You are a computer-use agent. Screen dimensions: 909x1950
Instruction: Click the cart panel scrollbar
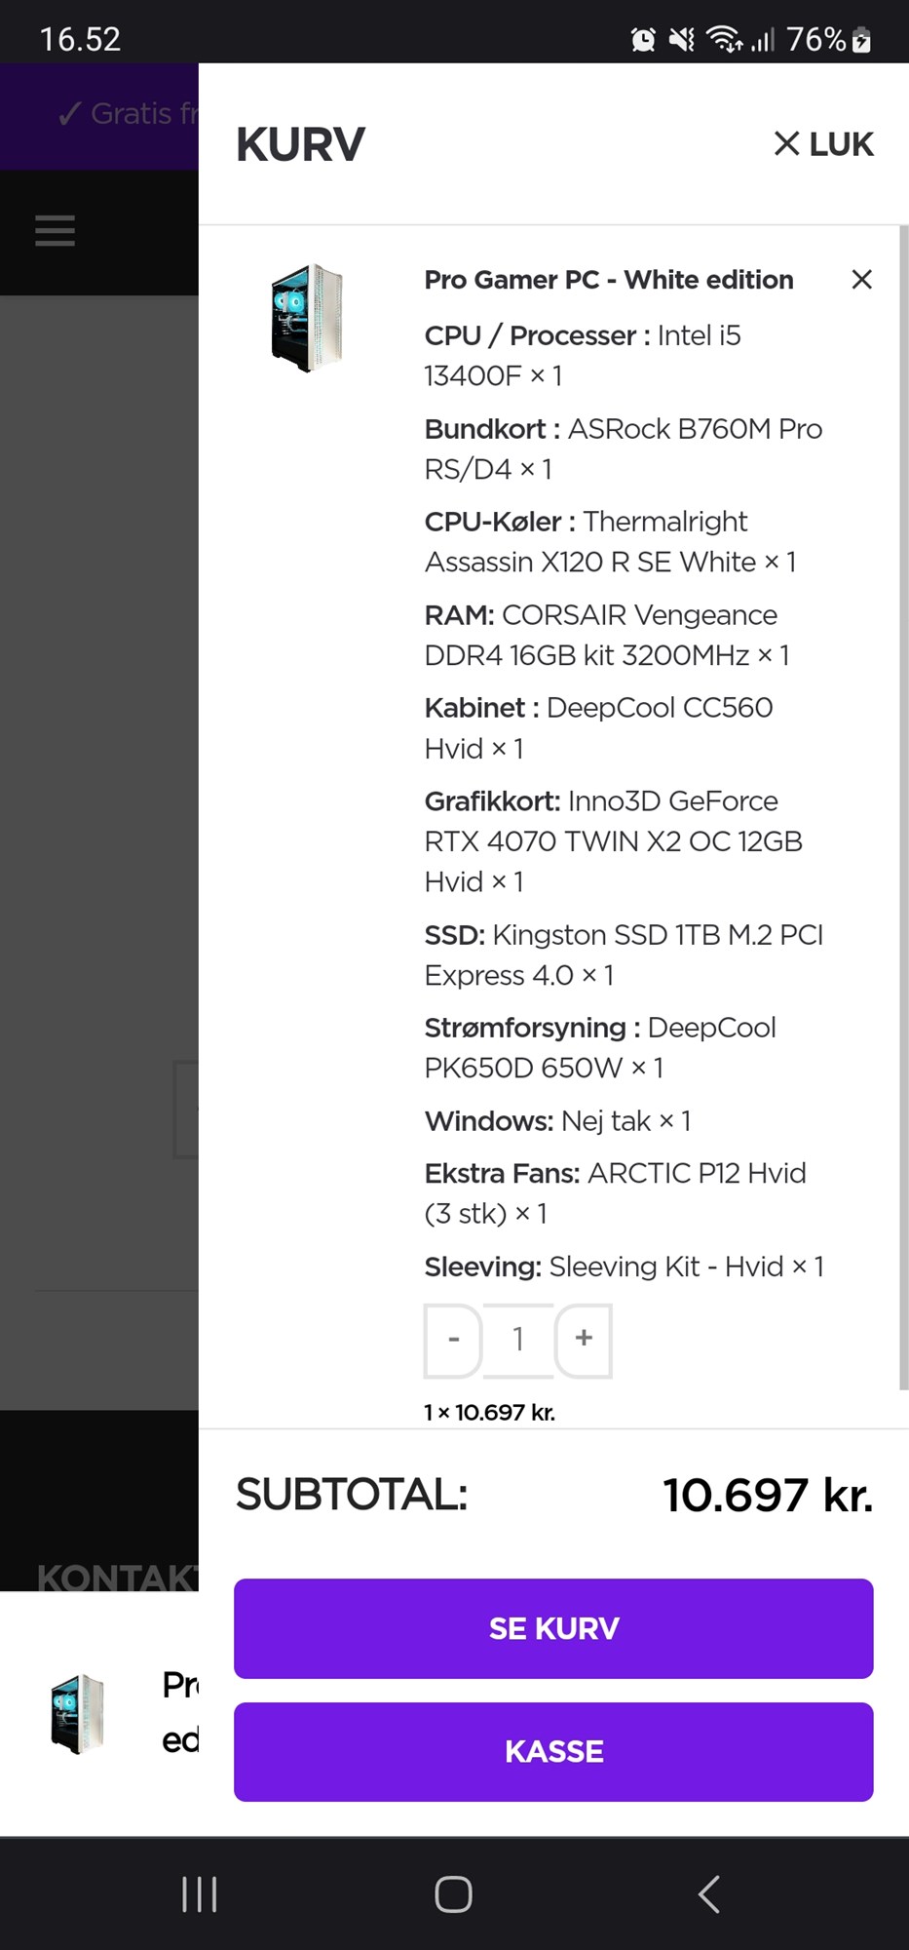point(903,807)
